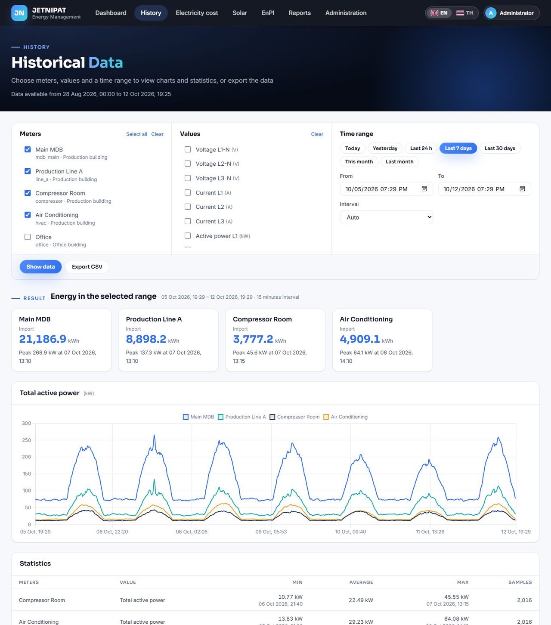Click the Administrator avatar icon

click(x=491, y=13)
